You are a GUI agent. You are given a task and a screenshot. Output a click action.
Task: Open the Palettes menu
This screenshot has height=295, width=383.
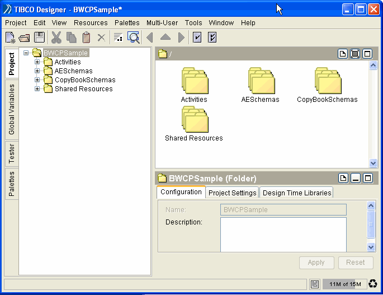click(127, 23)
